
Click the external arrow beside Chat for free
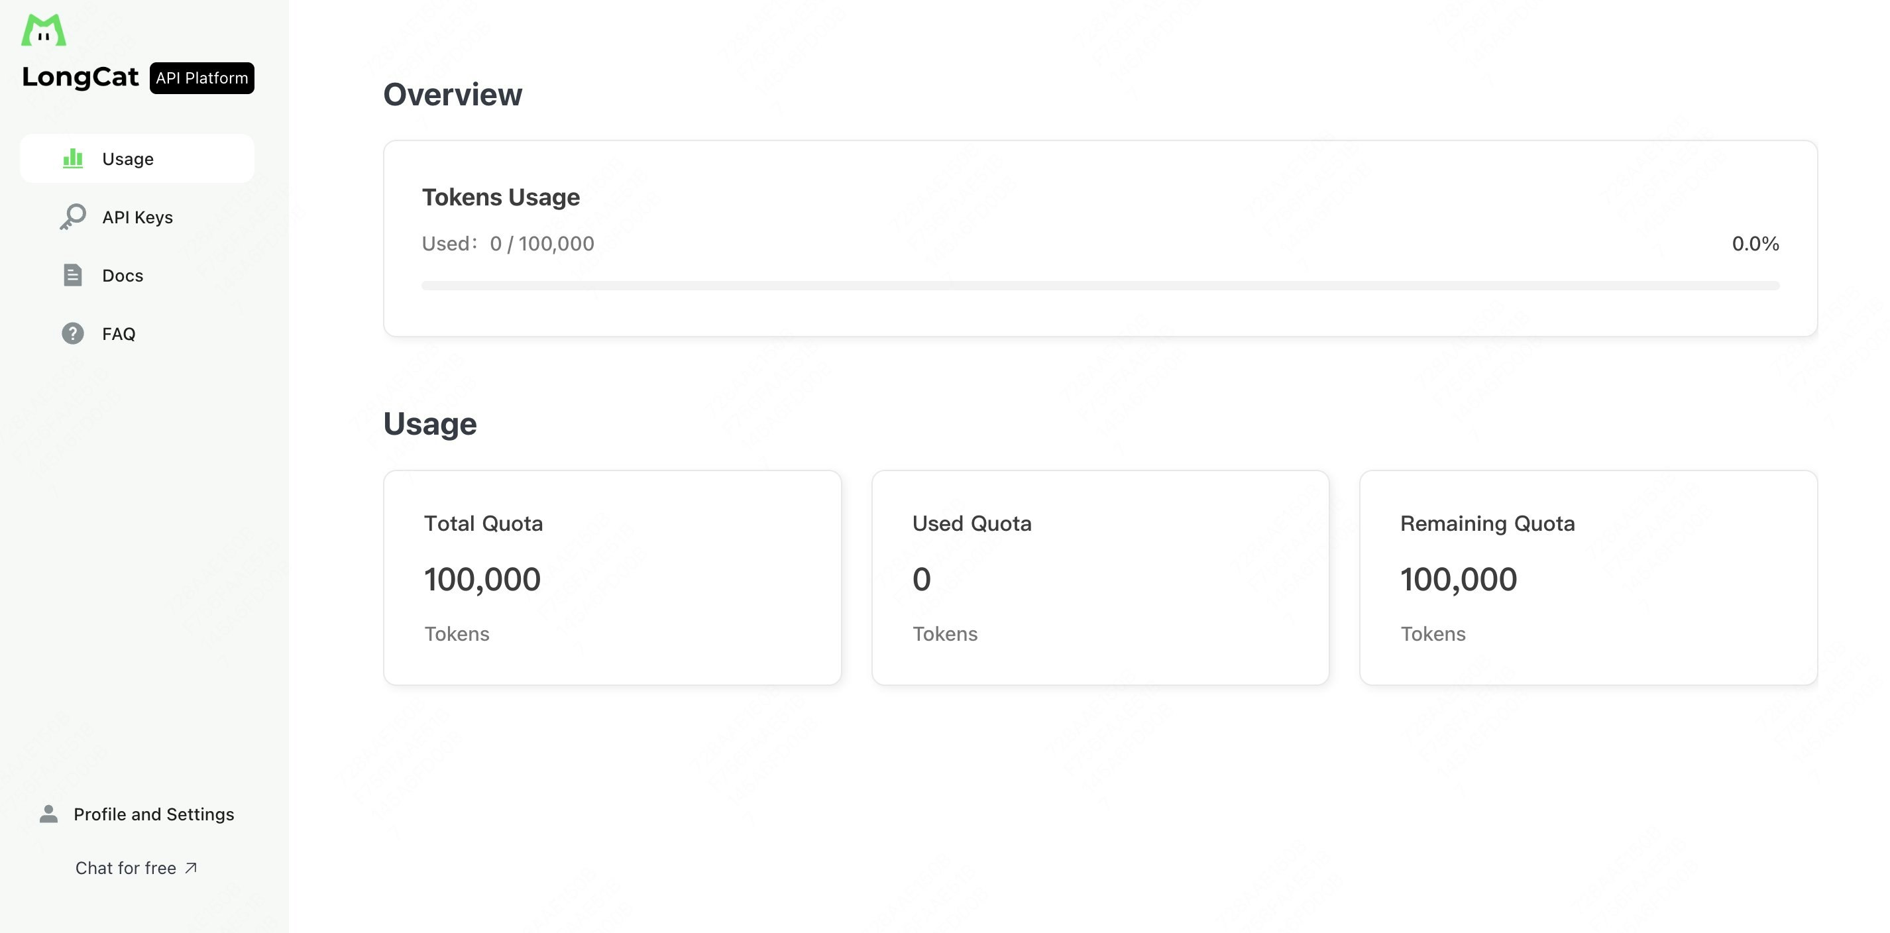click(x=192, y=867)
